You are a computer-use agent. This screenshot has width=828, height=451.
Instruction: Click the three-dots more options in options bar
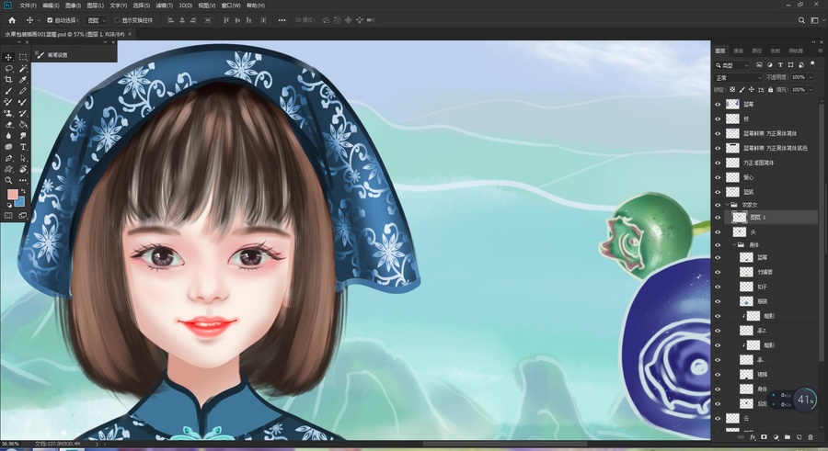[282, 20]
